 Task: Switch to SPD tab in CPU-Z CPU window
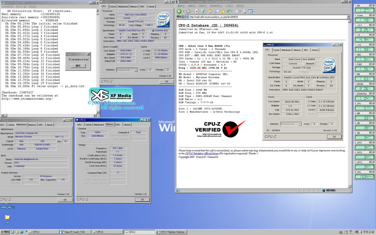(142, 6)
